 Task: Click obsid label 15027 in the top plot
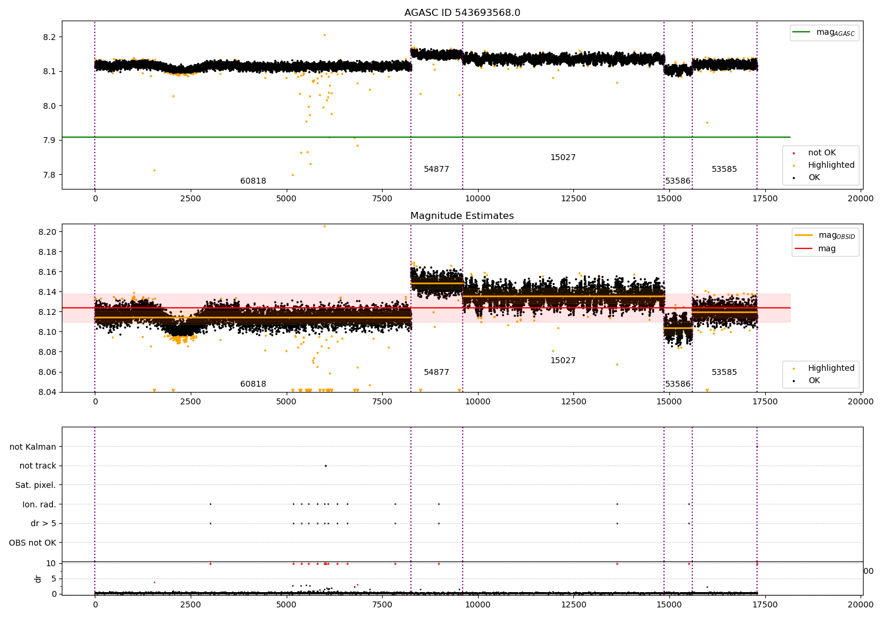tap(563, 158)
